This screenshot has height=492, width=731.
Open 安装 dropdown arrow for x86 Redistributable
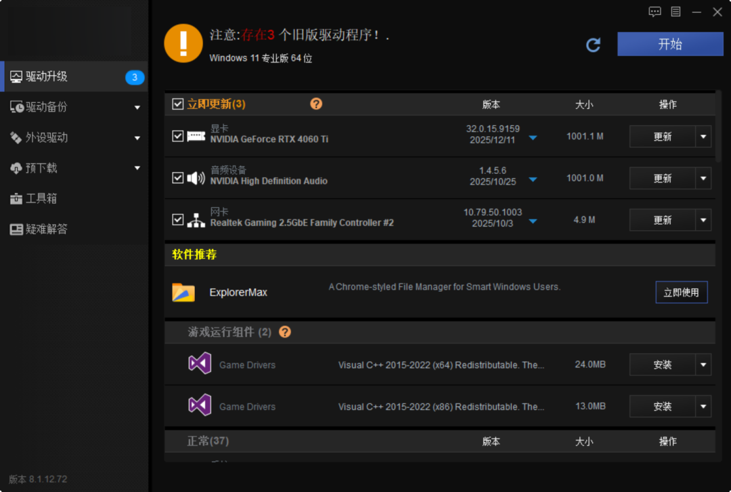click(703, 406)
